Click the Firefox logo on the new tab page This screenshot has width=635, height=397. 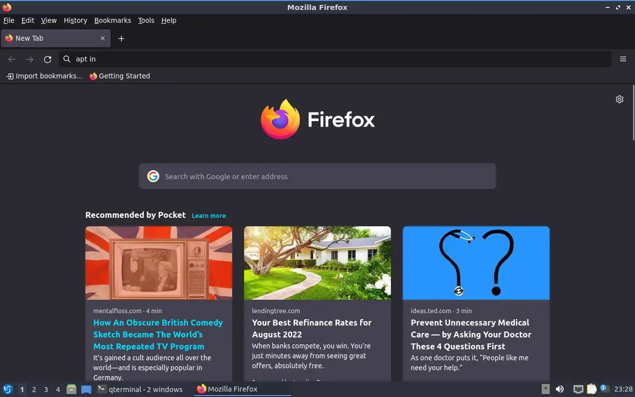point(280,119)
